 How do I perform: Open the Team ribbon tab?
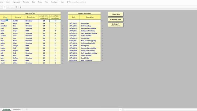pos(62,2)
